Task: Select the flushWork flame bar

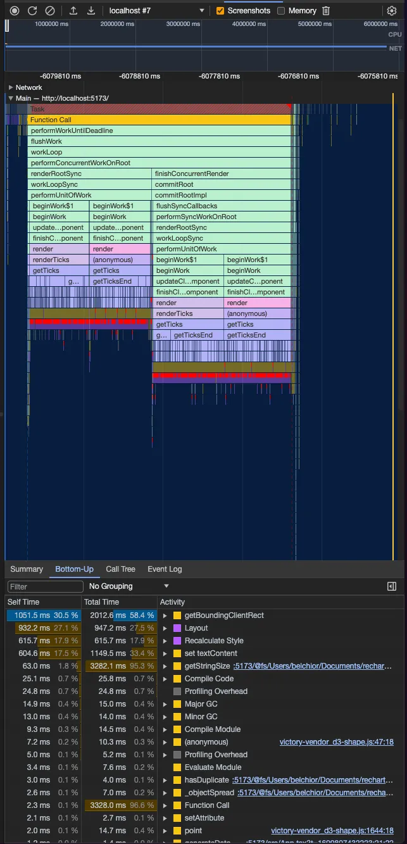Action: pyautogui.click(x=159, y=141)
